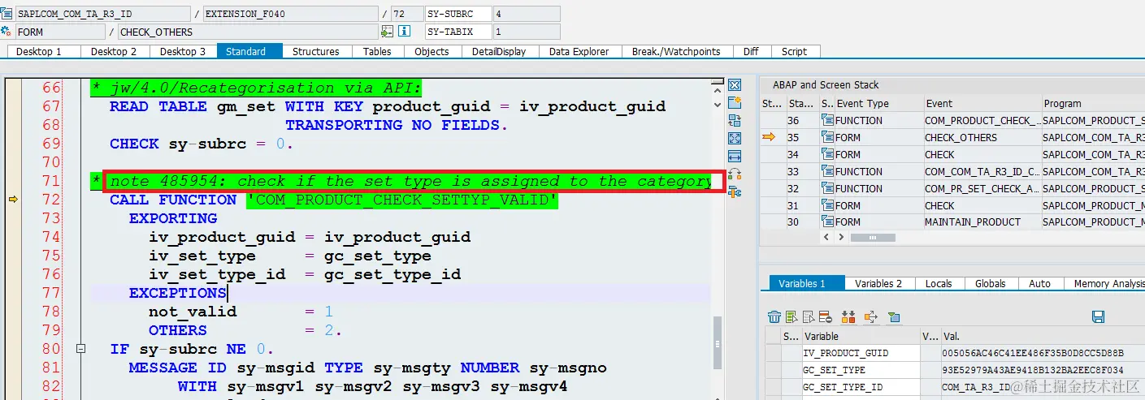Select the GC_SET_TYPE_ID variable cell

pos(861,387)
